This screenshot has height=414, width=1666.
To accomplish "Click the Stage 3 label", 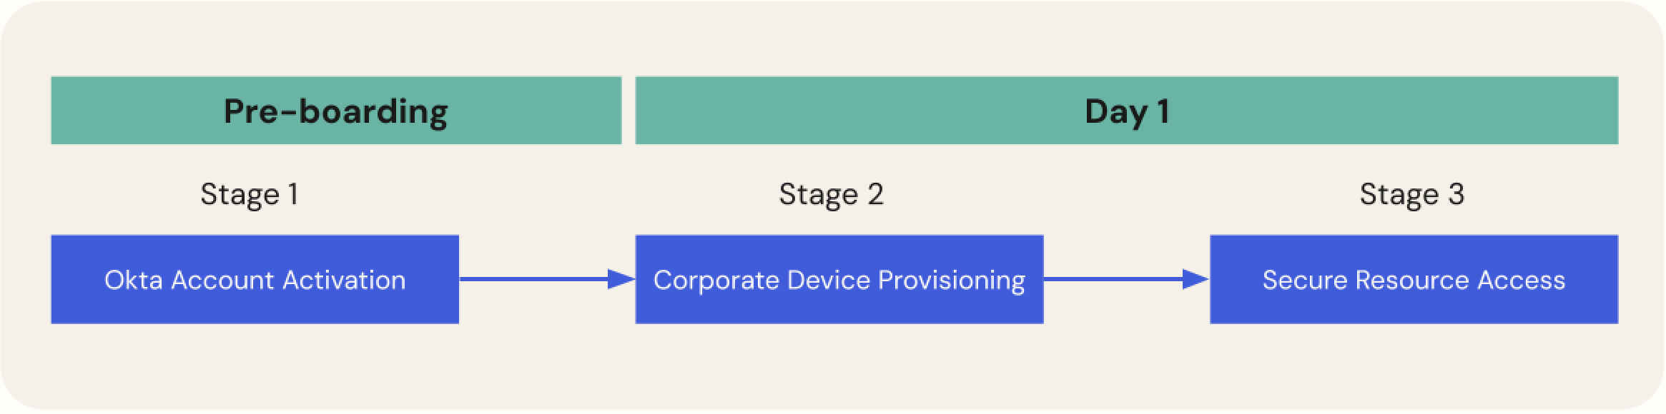I will (x=1412, y=194).
